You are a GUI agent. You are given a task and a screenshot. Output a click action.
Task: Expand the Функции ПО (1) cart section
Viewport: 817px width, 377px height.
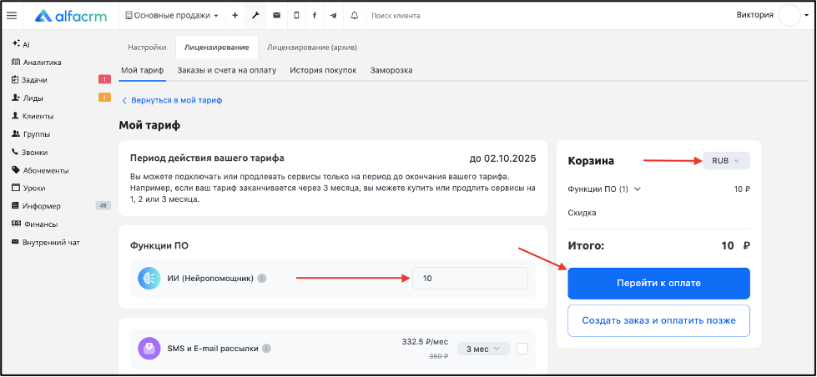[604, 189]
